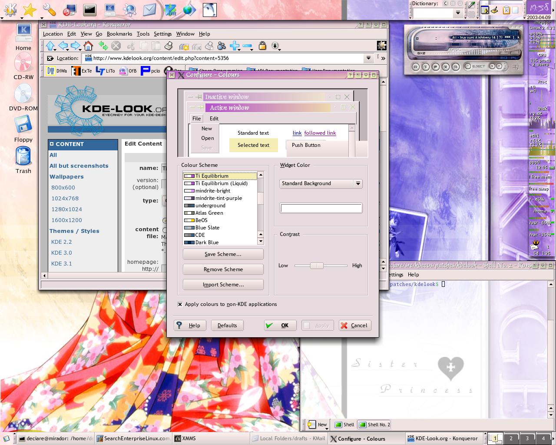Open the Klipper clipboard tray icon
This screenshot has height=445, width=556.
[x=506, y=10]
